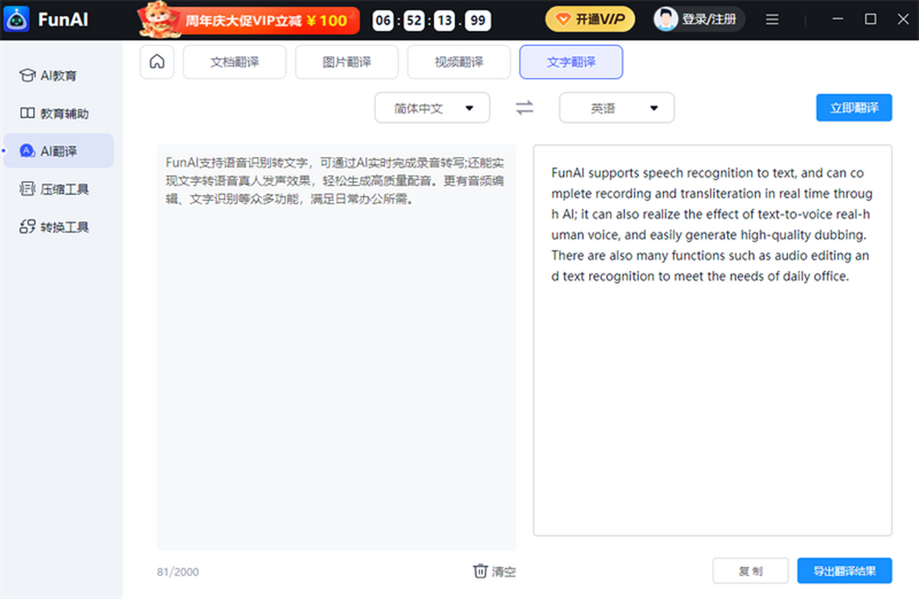Click the 复制 button
The height and width of the screenshot is (599, 919).
point(751,571)
